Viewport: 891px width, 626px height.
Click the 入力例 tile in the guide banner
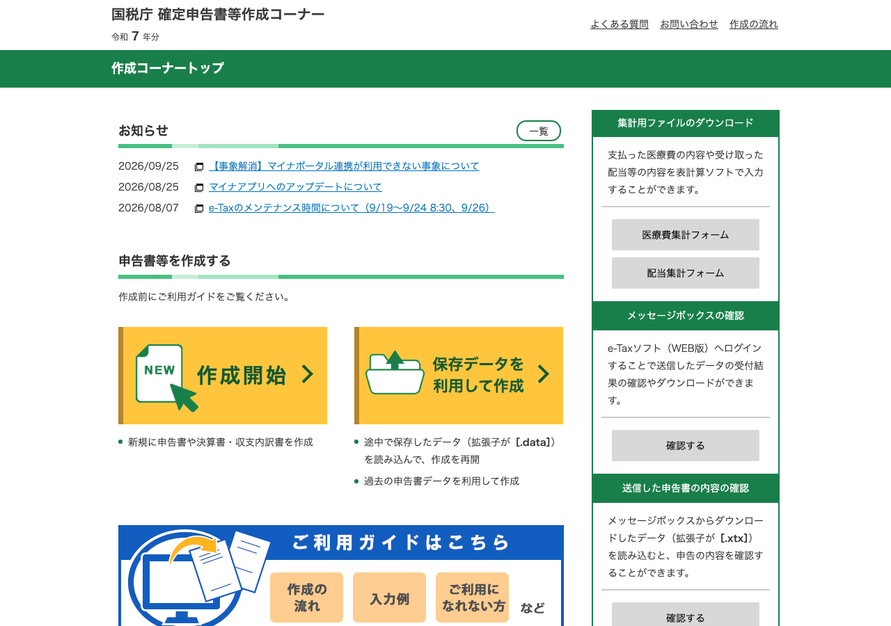(389, 597)
